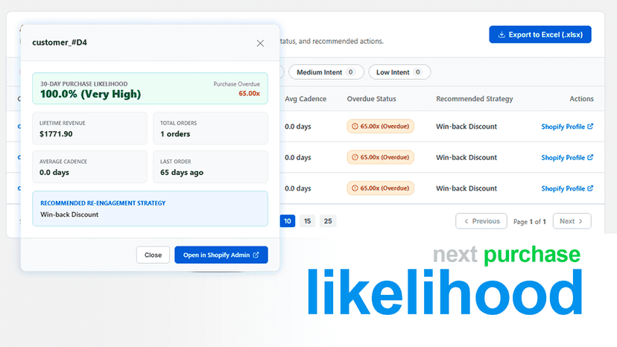Click external link icon beside first Shopify Profile
This screenshot has height=347, width=617.
click(590, 127)
